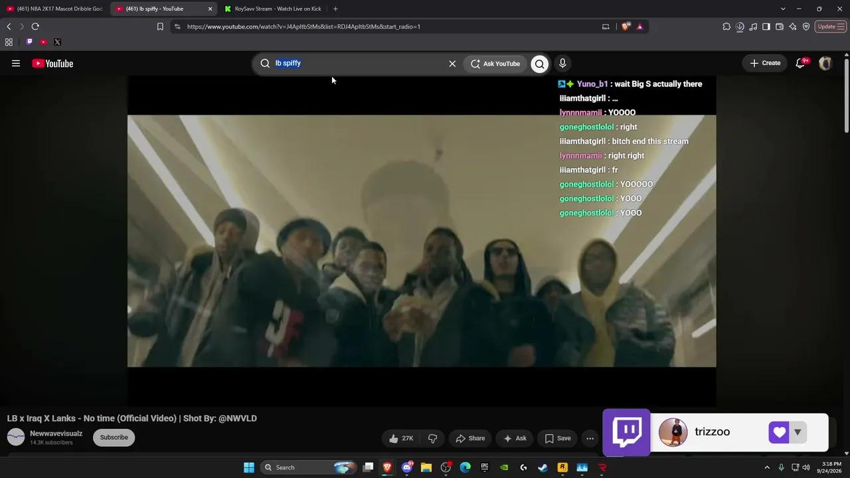Click the URL in the address bar

[x=303, y=27]
